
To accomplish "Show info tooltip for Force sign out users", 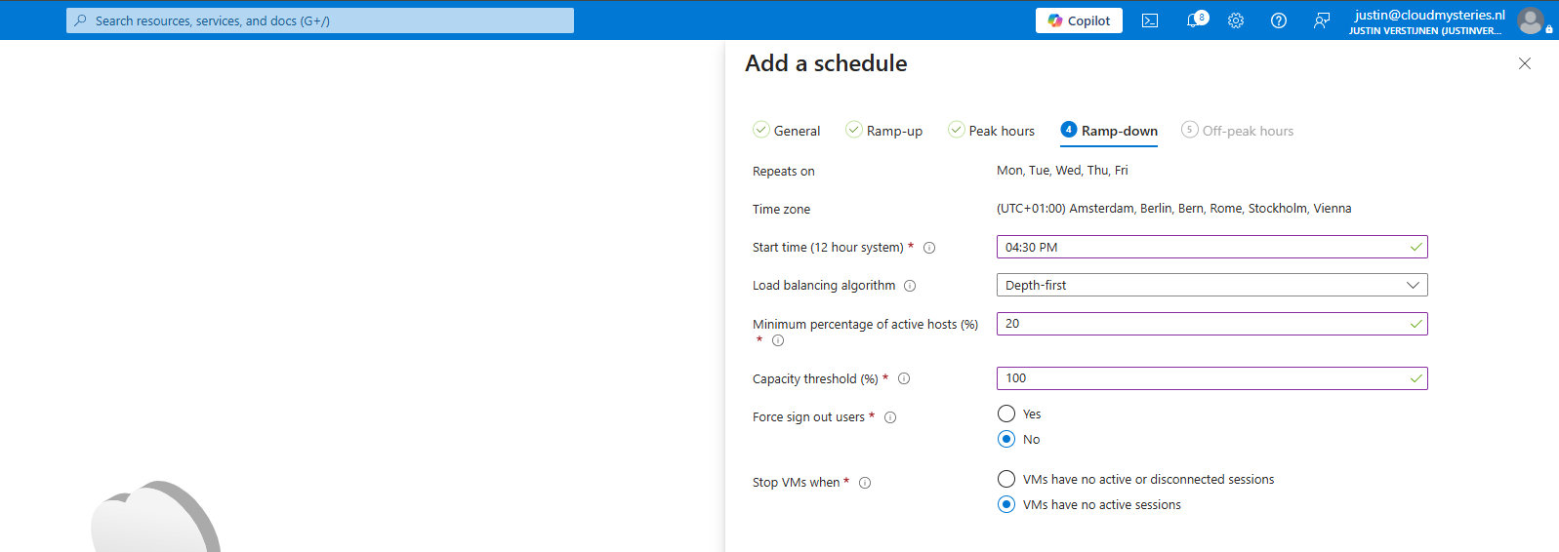I will point(890,417).
